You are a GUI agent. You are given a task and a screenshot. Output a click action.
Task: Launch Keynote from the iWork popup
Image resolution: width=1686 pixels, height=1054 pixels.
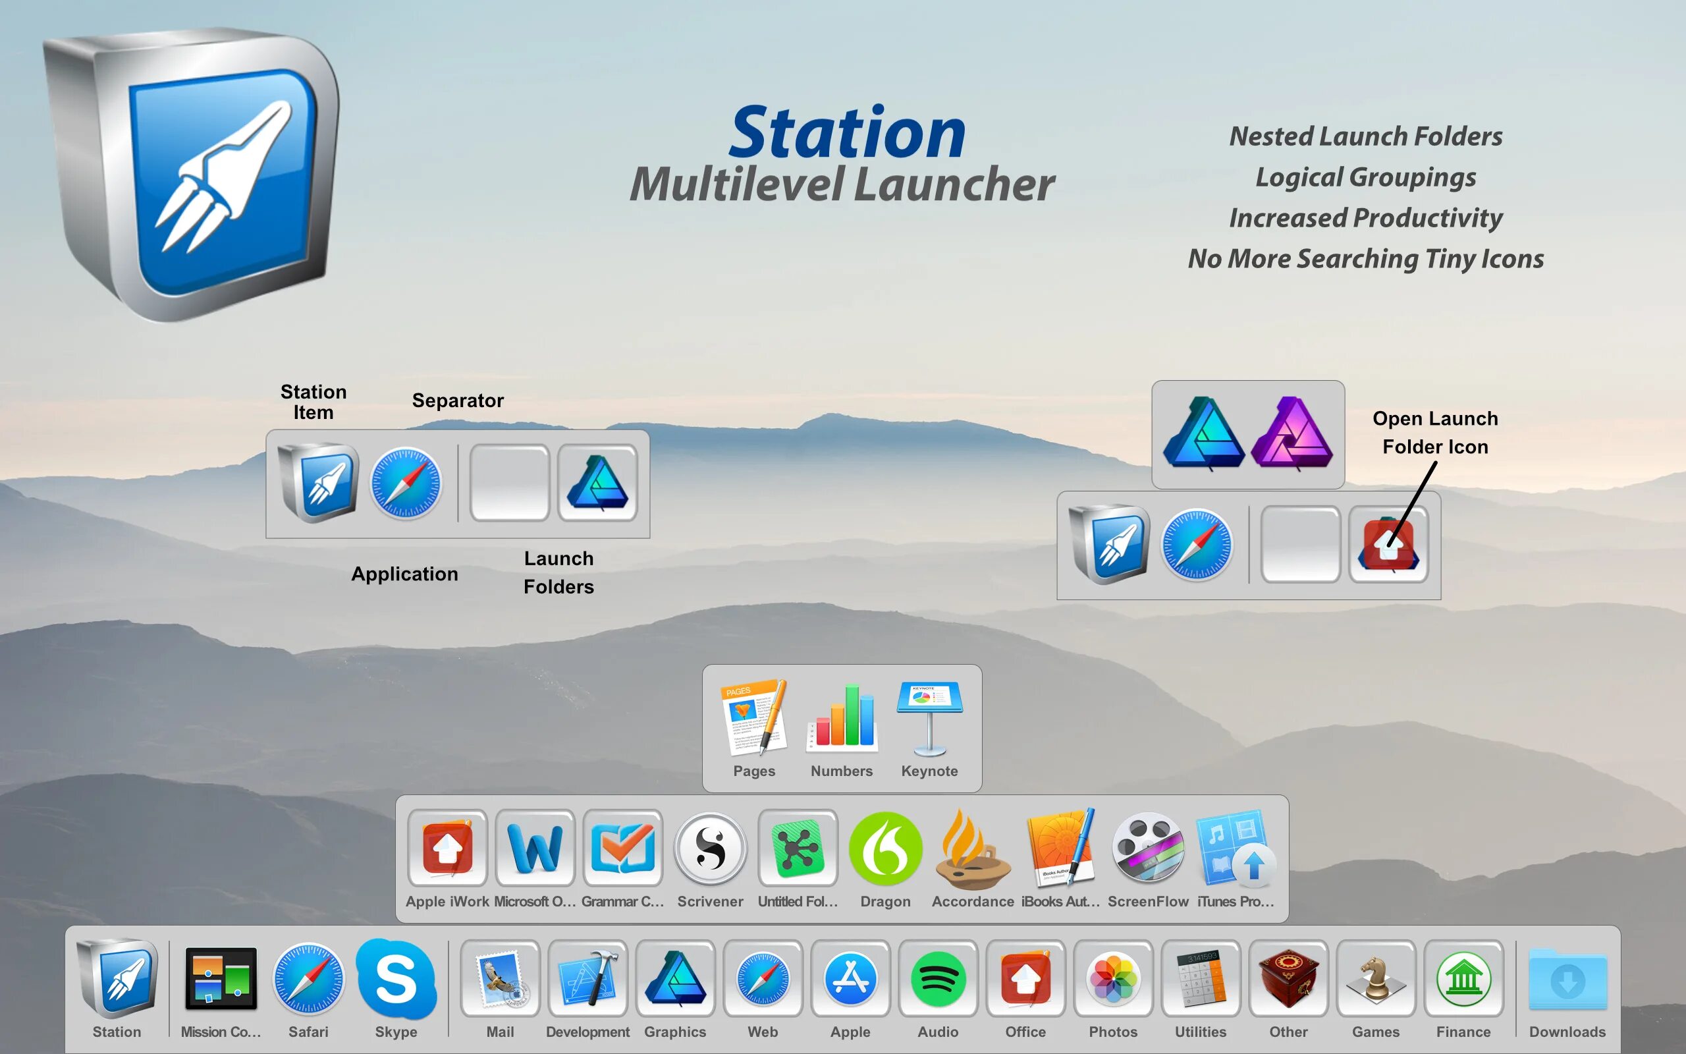click(x=929, y=719)
